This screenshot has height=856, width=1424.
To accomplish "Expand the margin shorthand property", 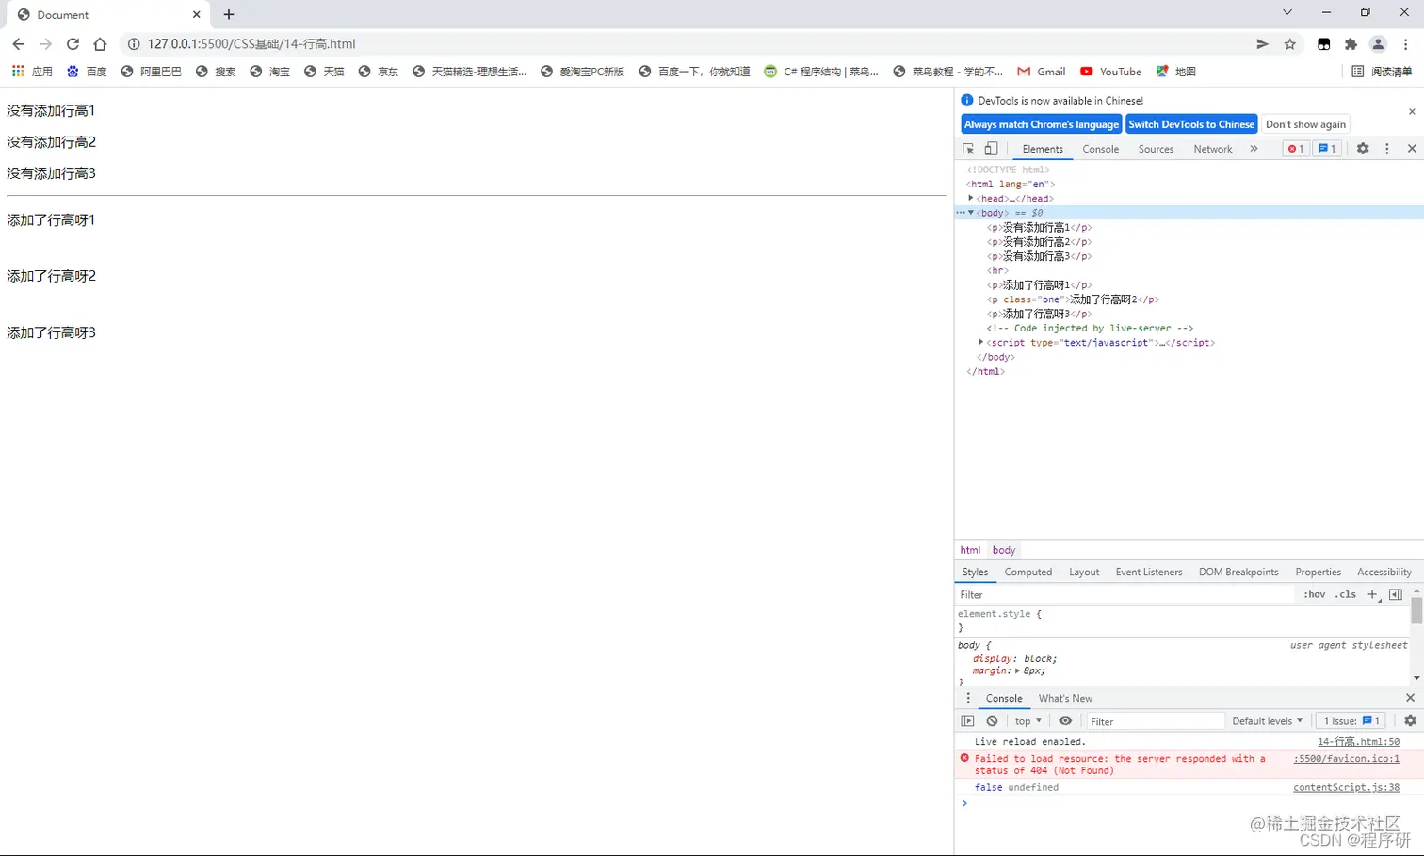I will [1016, 671].
